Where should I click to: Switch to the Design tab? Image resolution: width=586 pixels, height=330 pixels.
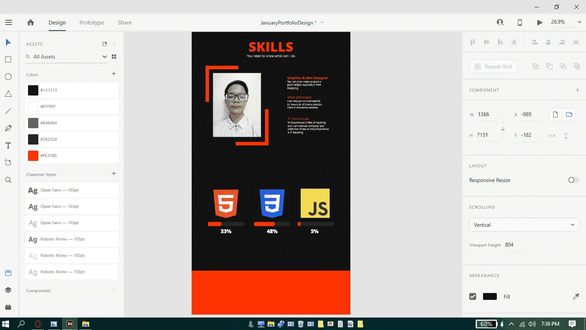coord(57,22)
